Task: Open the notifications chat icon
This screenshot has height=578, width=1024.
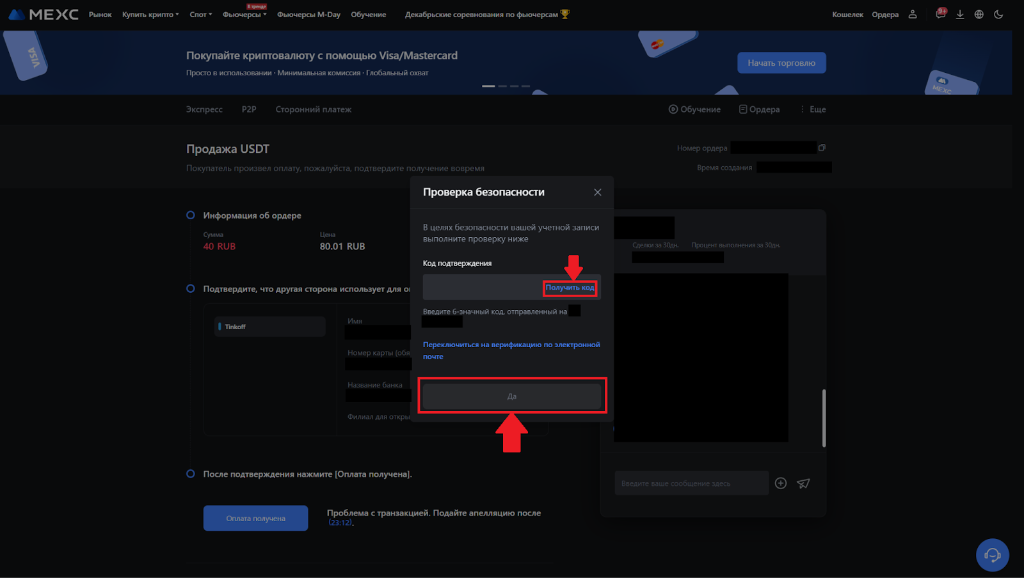Action: point(940,14)
